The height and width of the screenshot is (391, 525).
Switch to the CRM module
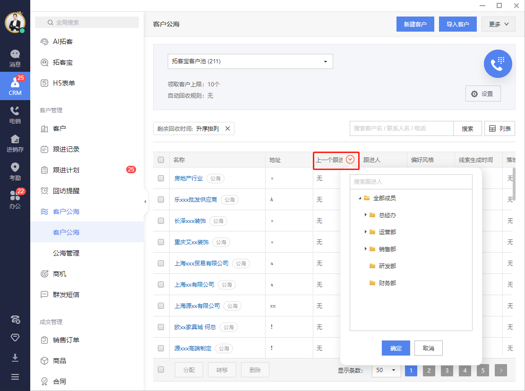(x=15, y=86)
